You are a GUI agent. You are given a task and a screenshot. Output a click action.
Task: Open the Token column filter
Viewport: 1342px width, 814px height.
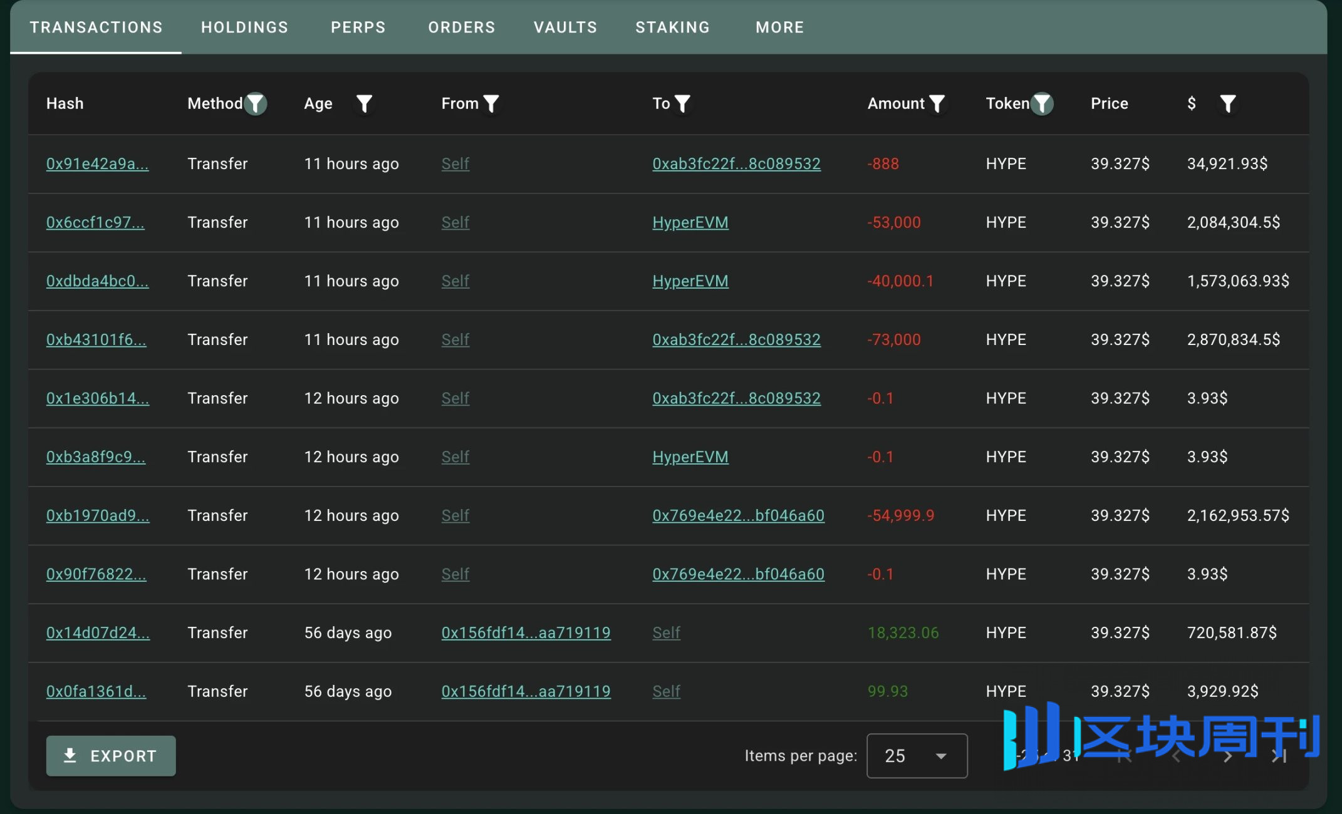coord(1042,103)
